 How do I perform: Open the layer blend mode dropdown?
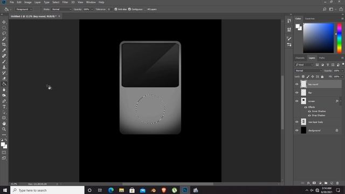point(308,71)
